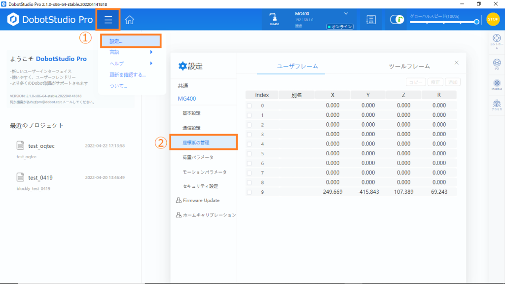
Task: Open the I/O side panel icon
Action: tap(497, 65)
